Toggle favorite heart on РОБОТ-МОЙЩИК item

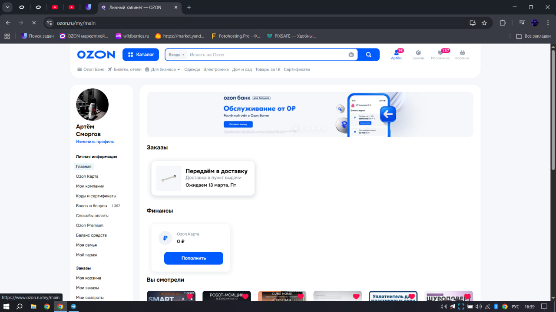click(x=245, y=297)
